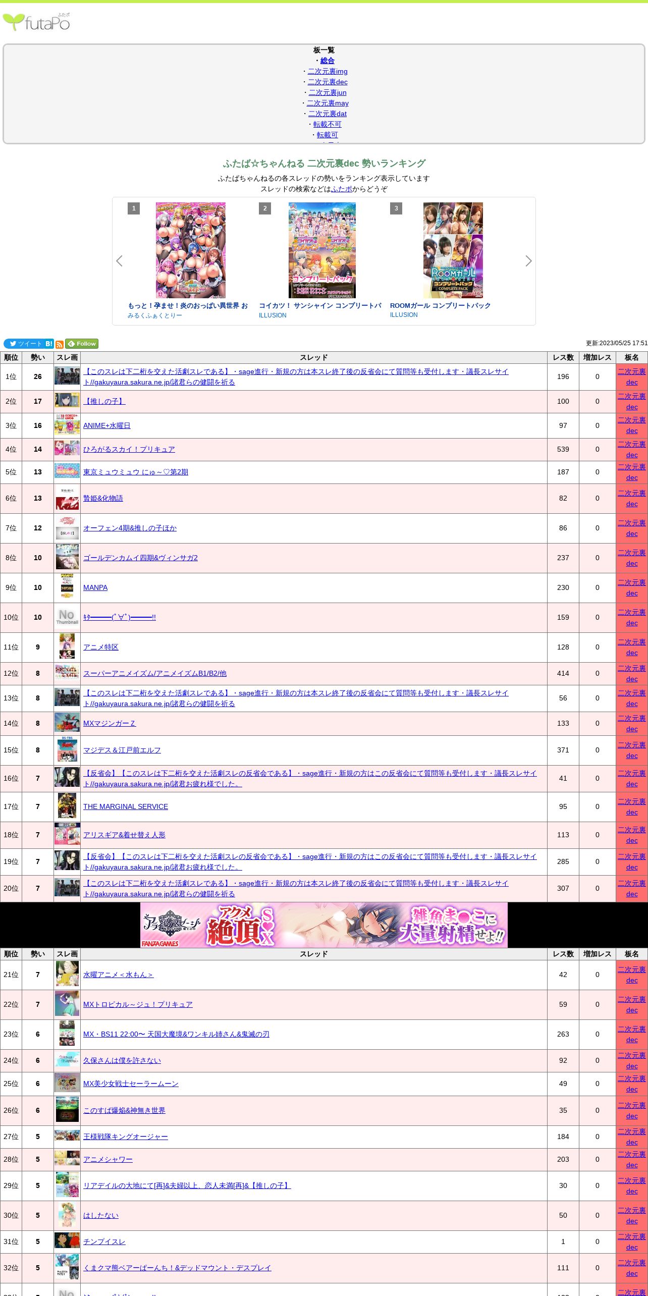Viewport: 648px width, 1296px height.
Task: Open MANPA thread thumbnail
Action: tap(67, 587)
